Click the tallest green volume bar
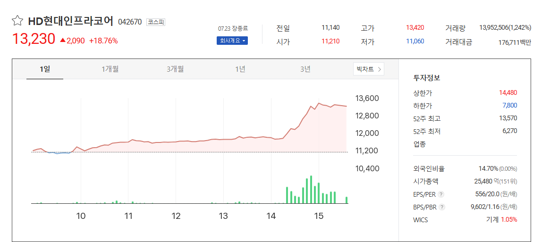 (x=311, y=190)
